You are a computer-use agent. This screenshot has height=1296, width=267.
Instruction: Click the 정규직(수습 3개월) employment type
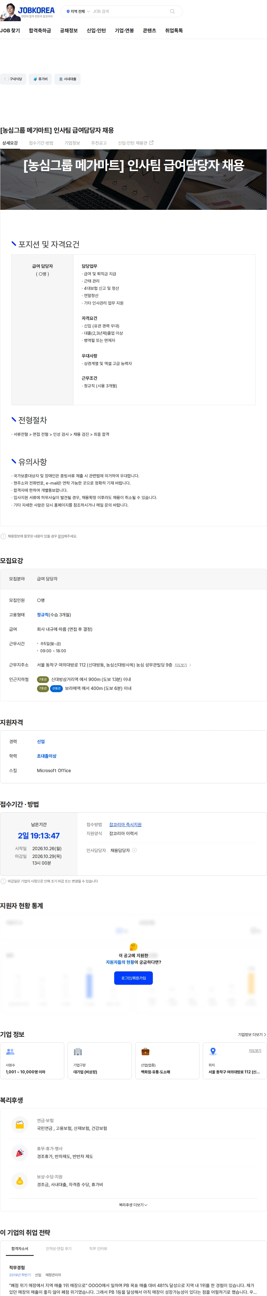[x=54, y=615]
